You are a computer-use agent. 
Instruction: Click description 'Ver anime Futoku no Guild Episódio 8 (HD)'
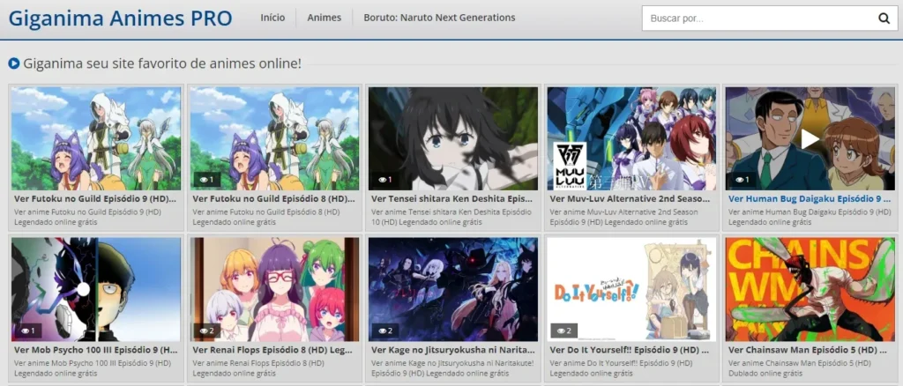tap(266, 212)
